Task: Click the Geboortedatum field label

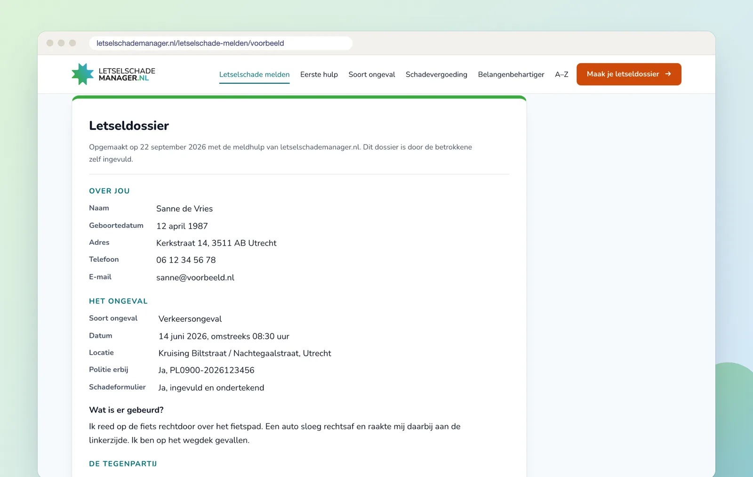Action: 116,226
